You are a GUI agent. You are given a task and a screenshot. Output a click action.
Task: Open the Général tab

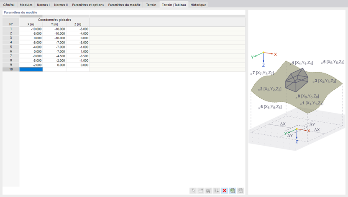pos(9,5)
